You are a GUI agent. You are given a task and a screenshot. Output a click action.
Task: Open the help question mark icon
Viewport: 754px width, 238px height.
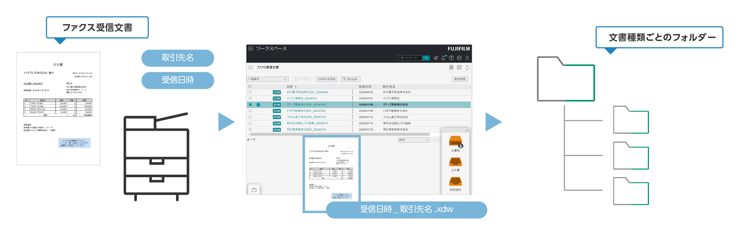point(451,58)
